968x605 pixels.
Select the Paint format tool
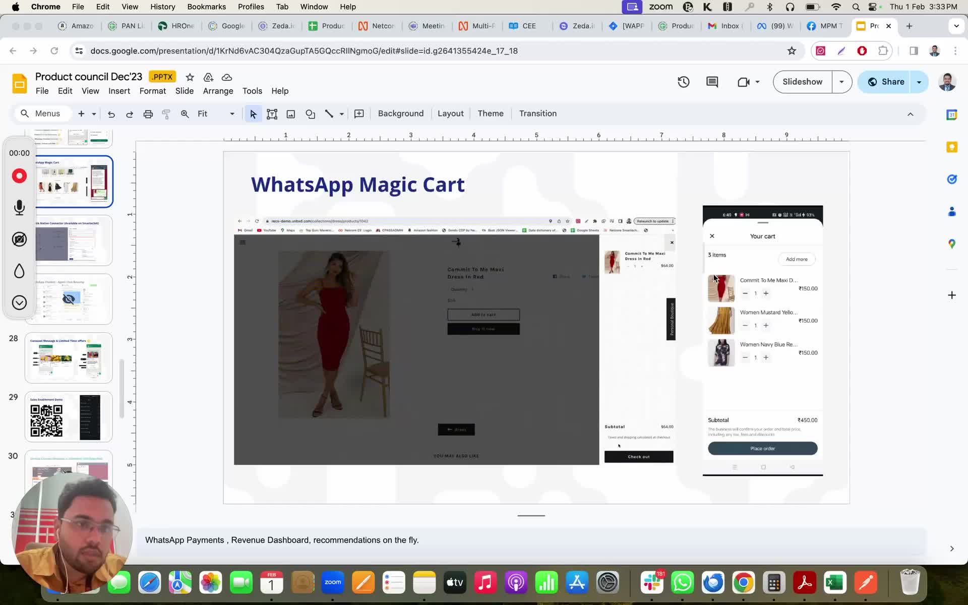[166, 114]
